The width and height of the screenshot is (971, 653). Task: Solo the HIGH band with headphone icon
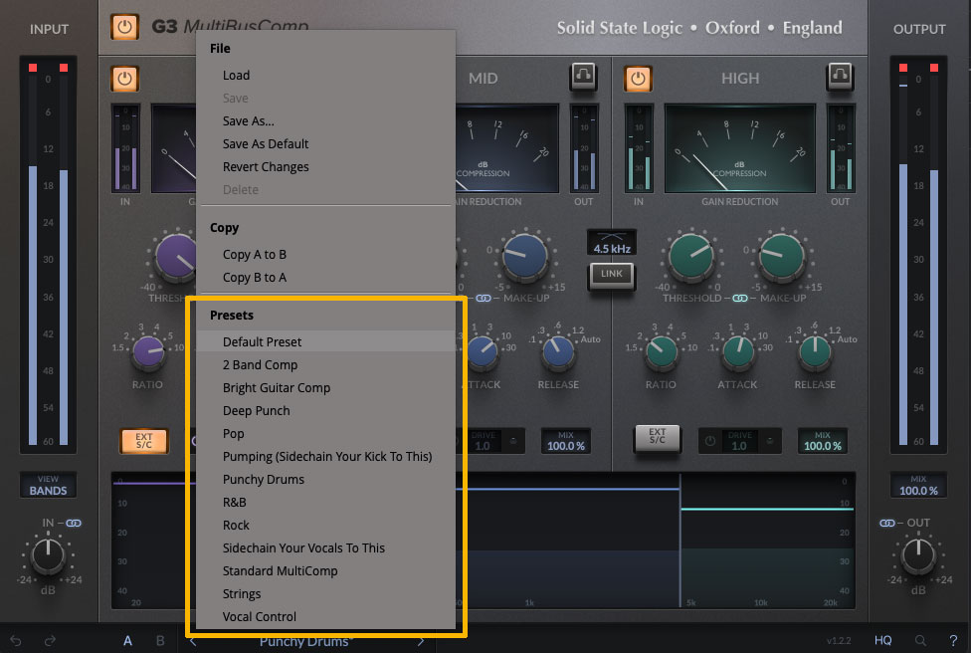click(841, 77)
